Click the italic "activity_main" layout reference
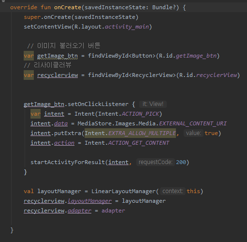The image size is (247, 242). point(127,27)
